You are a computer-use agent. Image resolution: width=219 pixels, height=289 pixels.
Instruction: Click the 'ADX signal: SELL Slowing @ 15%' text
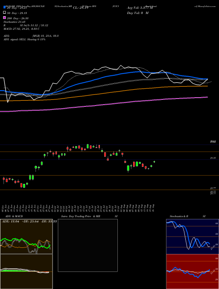point(25,39)
